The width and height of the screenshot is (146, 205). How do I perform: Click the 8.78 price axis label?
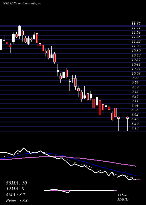[135, 110]
